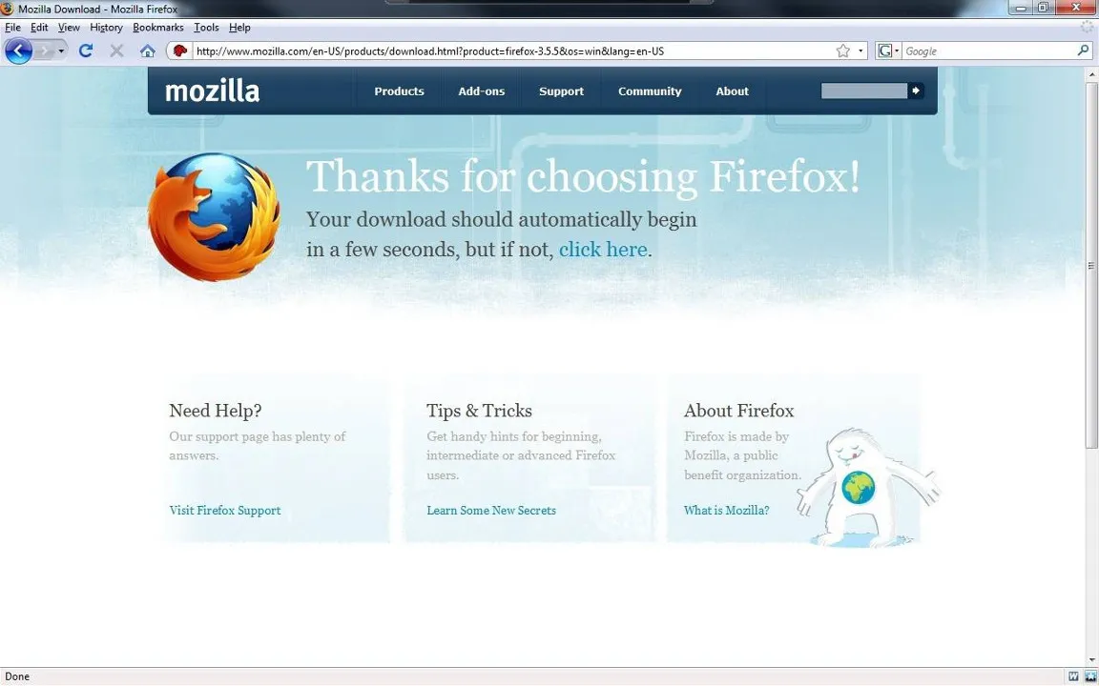The width and height of the screenshot is (1099, 686).
Task: Click the address bar URL field
Action: click(x=514, y=51)
